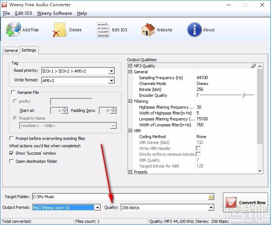The width and height of the screenshot is (271, 225).
Task: Select the prefix radio button
Action: point(15,101)
